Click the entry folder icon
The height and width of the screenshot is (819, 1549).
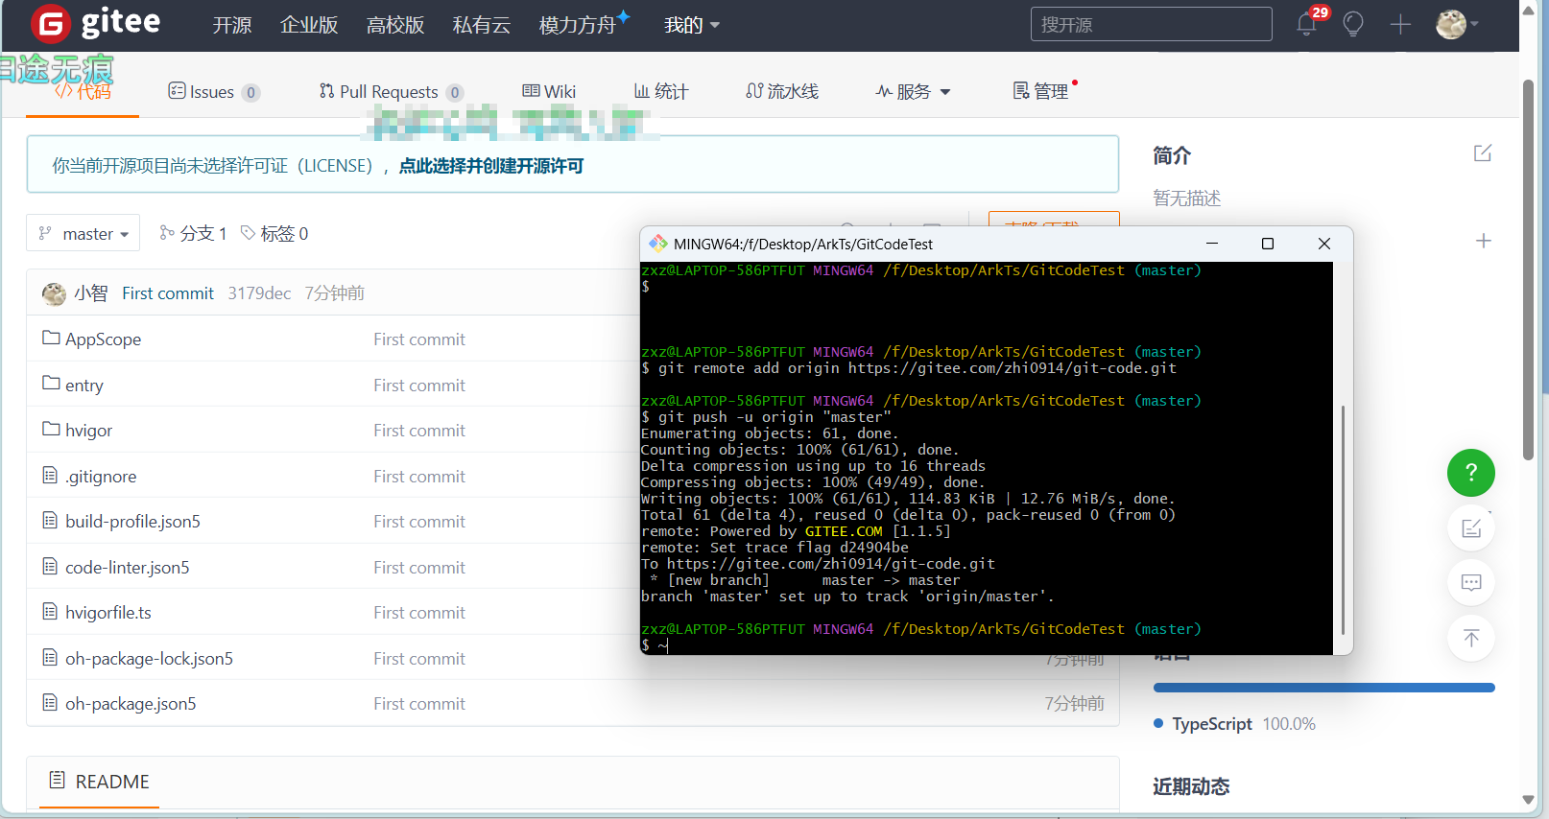51,384
